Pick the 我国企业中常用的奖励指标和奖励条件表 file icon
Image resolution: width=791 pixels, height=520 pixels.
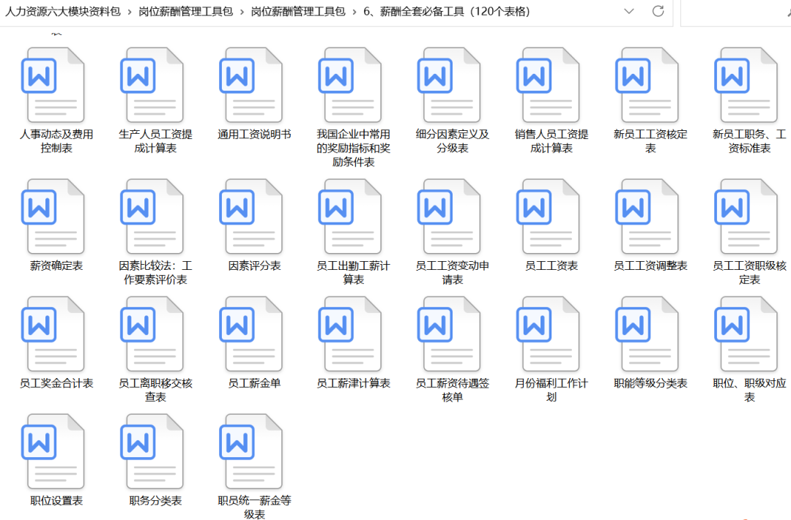(350, 85)
